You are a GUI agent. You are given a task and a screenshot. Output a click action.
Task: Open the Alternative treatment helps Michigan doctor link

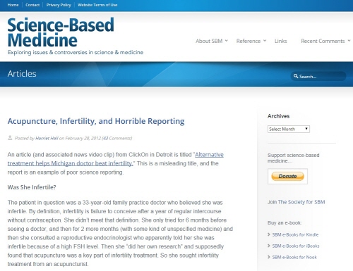coord(116,159)
